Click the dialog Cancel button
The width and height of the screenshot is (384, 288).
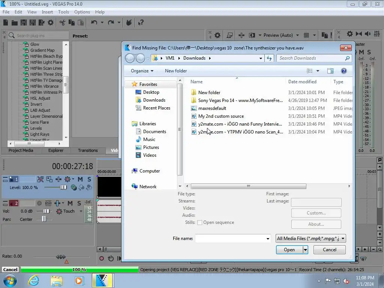[329, 250]
